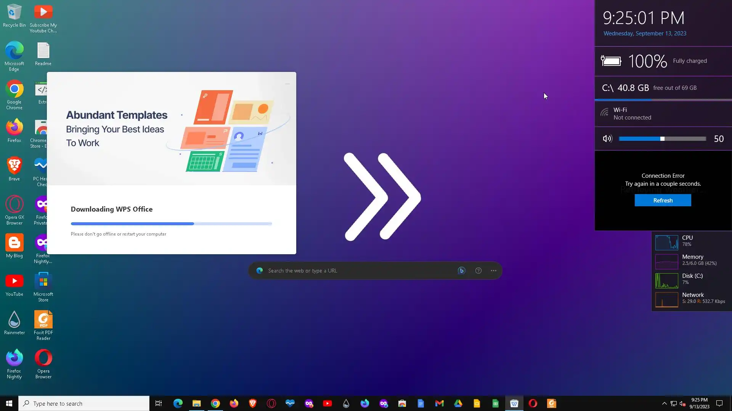This screenshot has height=411, width=732.
Task: Open Task View from taskbar
Action: pos(159,403)
